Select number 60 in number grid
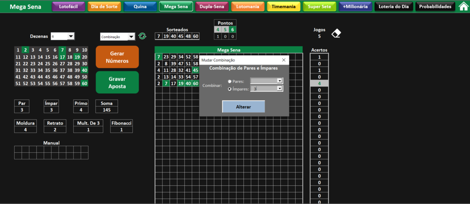Screen dimensions: 470x204 (x=84, y=84)
